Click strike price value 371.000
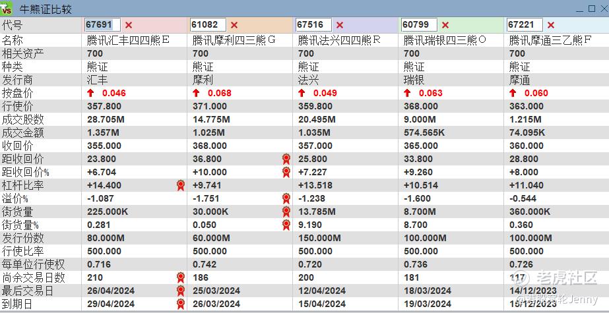The width and height of the screenshot is (609, 313). (x=210, y=106)
